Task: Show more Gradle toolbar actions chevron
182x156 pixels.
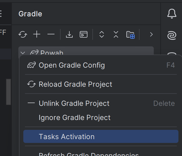Action: (x=151, y=34)
